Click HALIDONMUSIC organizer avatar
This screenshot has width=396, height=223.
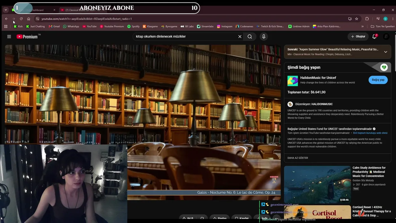[x=290, y=104]
